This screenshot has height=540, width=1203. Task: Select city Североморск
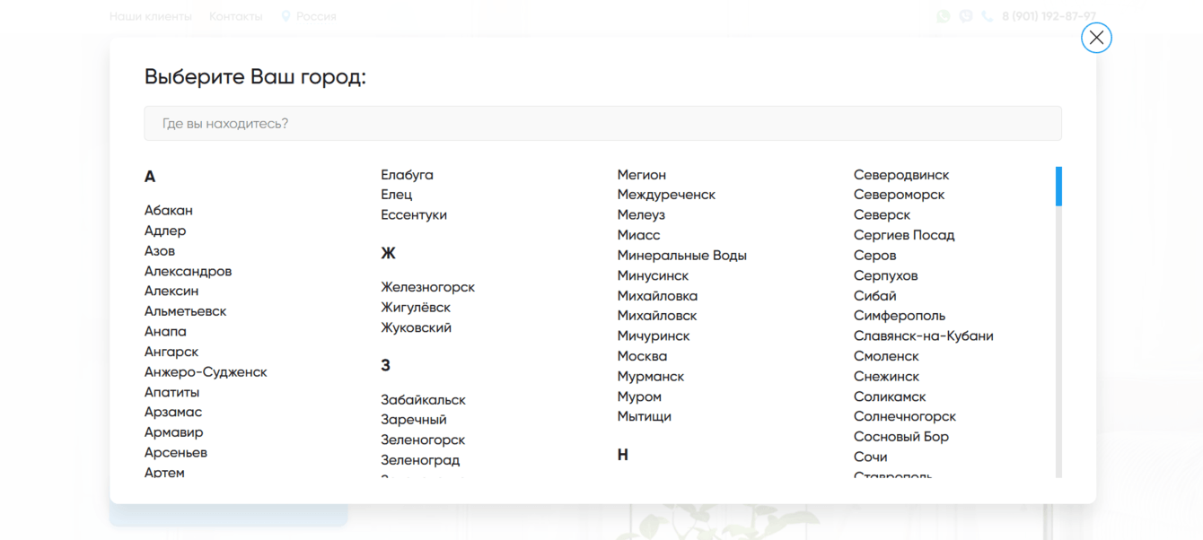[900, 195]
